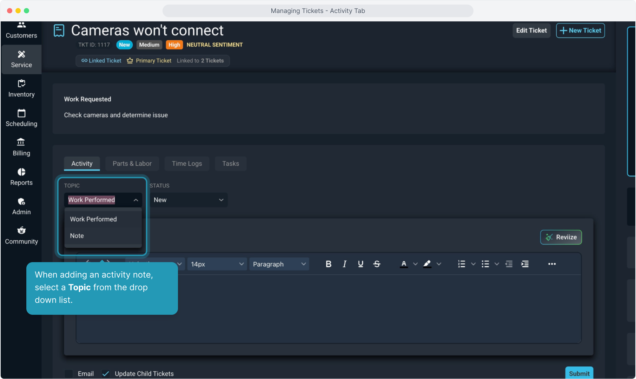Increase indent of the text
636x379 pixels.
[x=525, y=264]
